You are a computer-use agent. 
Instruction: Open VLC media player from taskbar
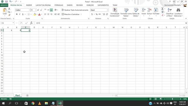[x=40, y=103]
